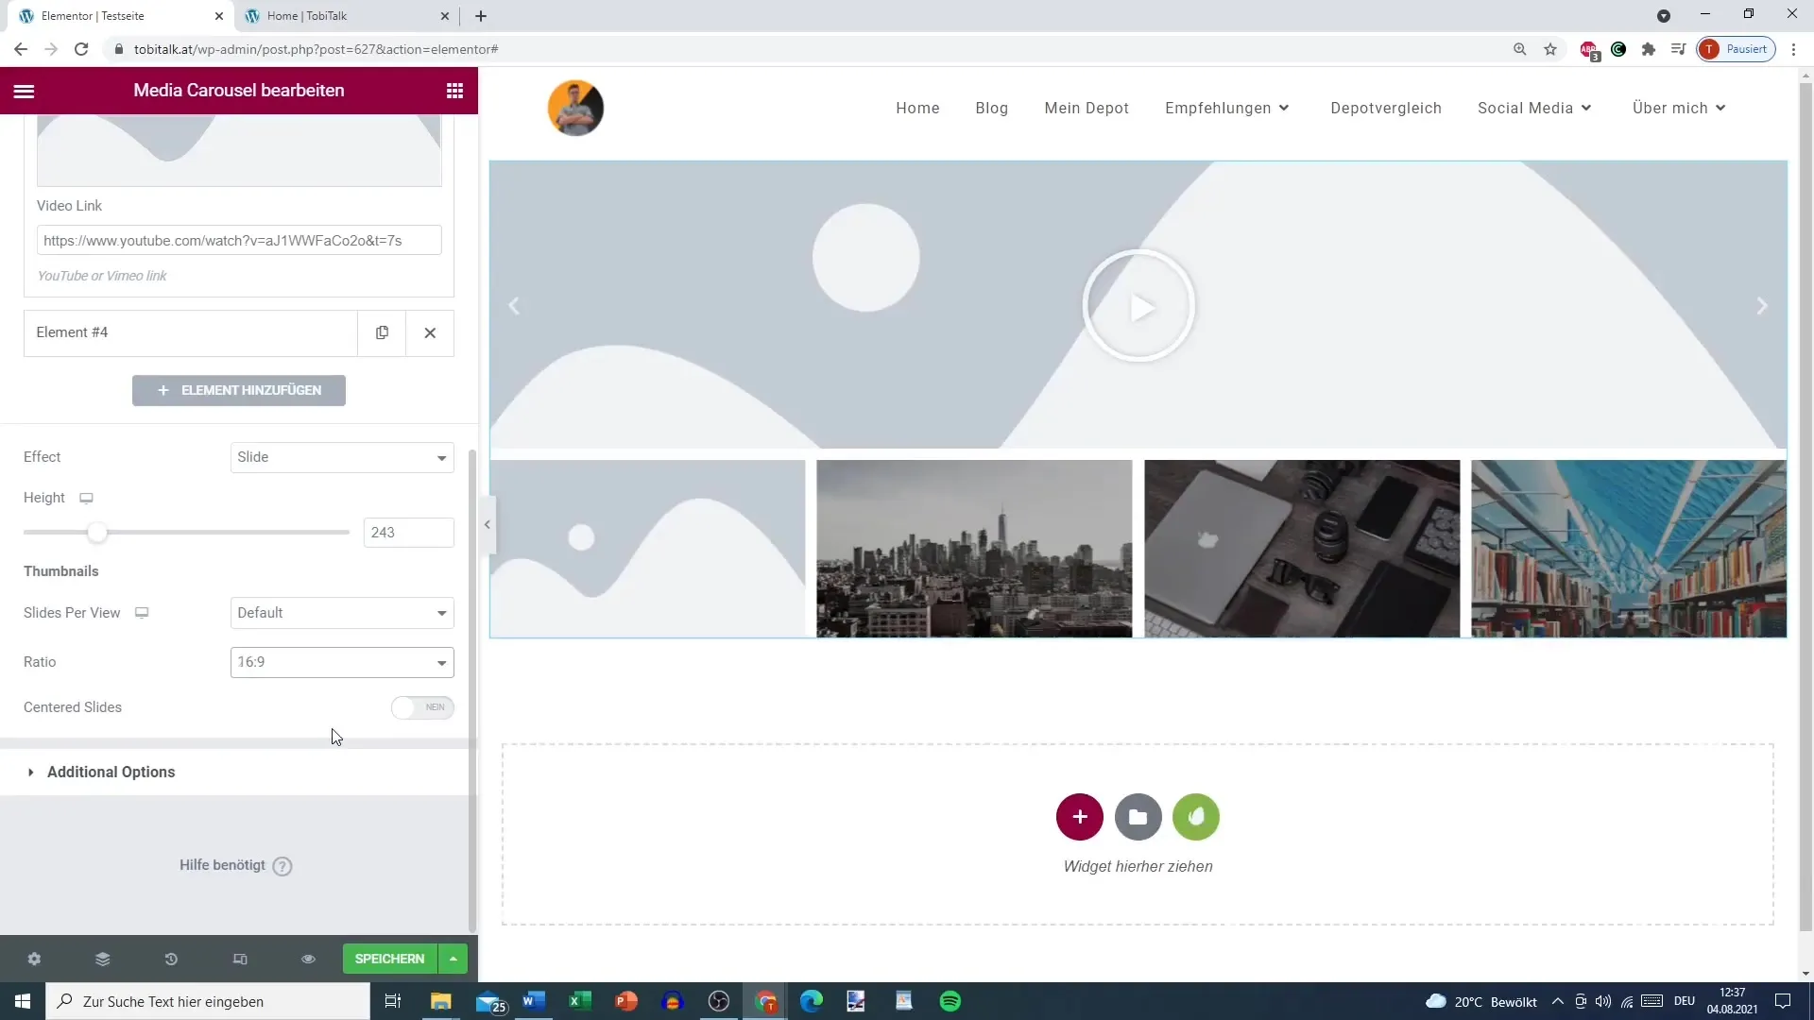Select the placeholder image thumbnail
This screenshot has width=1814, height=1020.
point(647,549)
